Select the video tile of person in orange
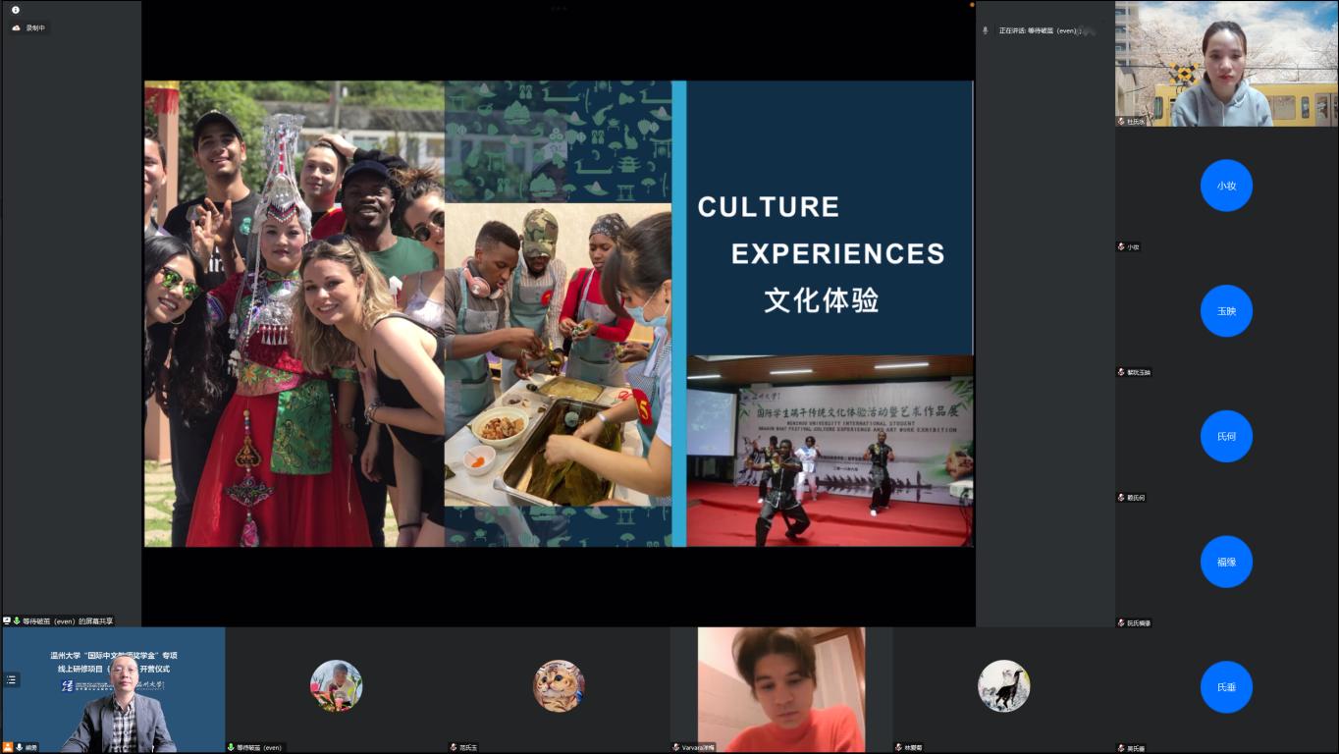 (x=781, y=689)
